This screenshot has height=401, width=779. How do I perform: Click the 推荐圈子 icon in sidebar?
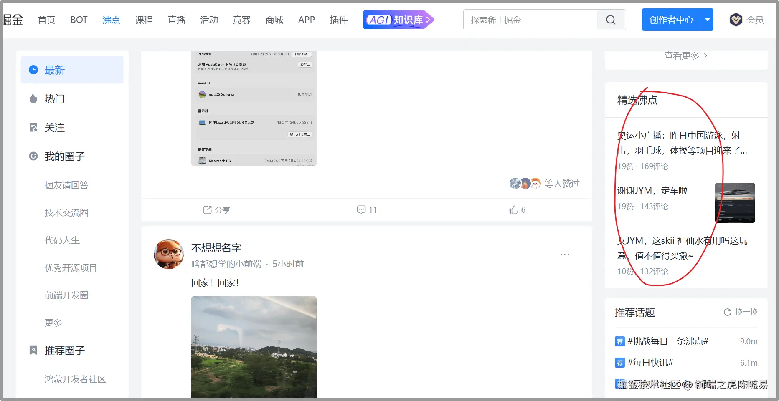click(x=33, y=350)
